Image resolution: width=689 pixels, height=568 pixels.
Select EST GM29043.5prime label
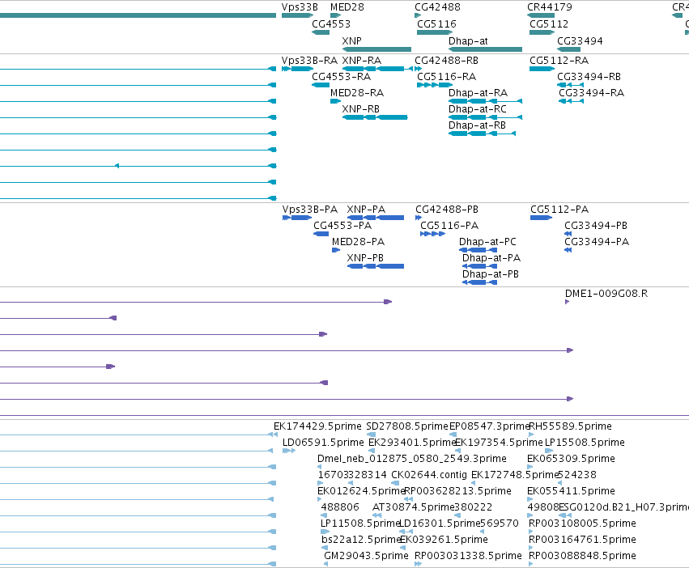[x=367, y=556]
